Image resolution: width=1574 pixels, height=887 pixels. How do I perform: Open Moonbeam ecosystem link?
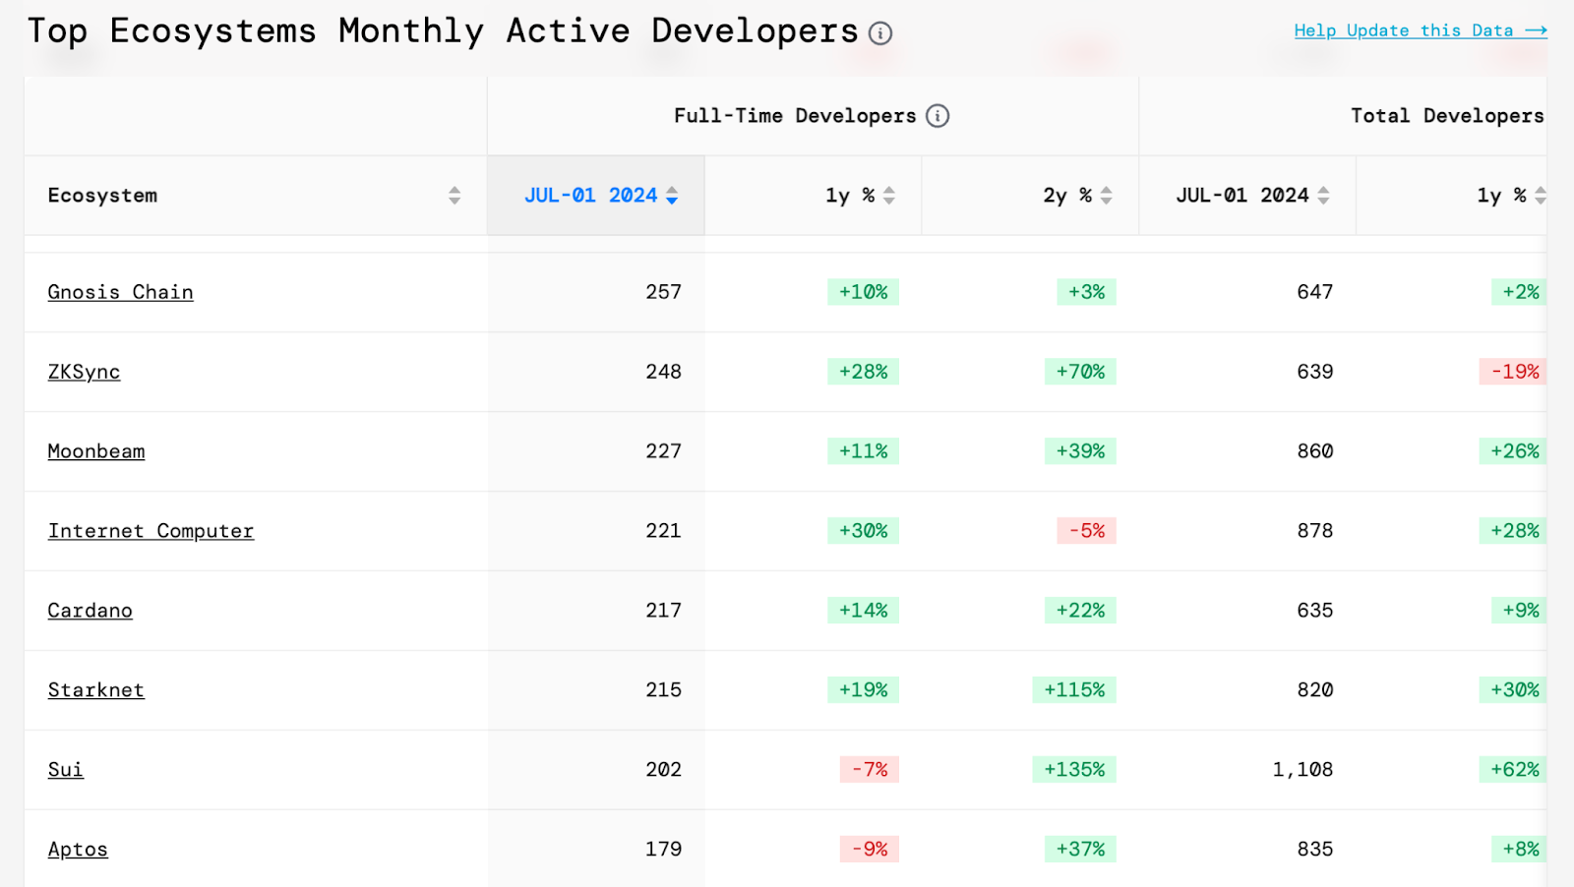pyautogui.click(x=96, y=451)
